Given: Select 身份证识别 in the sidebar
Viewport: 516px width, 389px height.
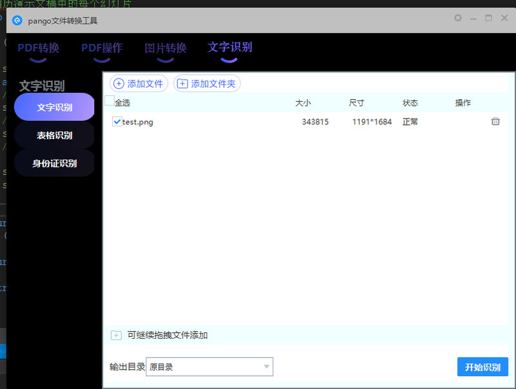Looking at the screenshot, I should (x=54, y=163).
